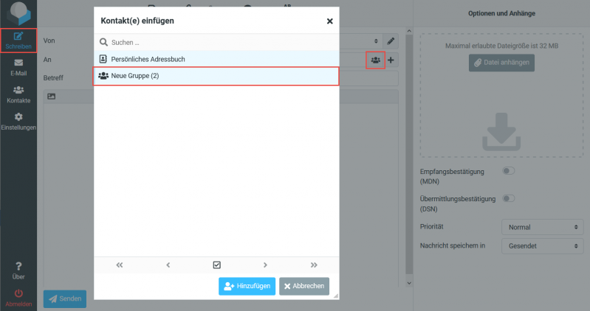Screen dimensions: 590x311
Task: Click the Abbrechen button
Action: pyautogui.click(x=304, y=286)
